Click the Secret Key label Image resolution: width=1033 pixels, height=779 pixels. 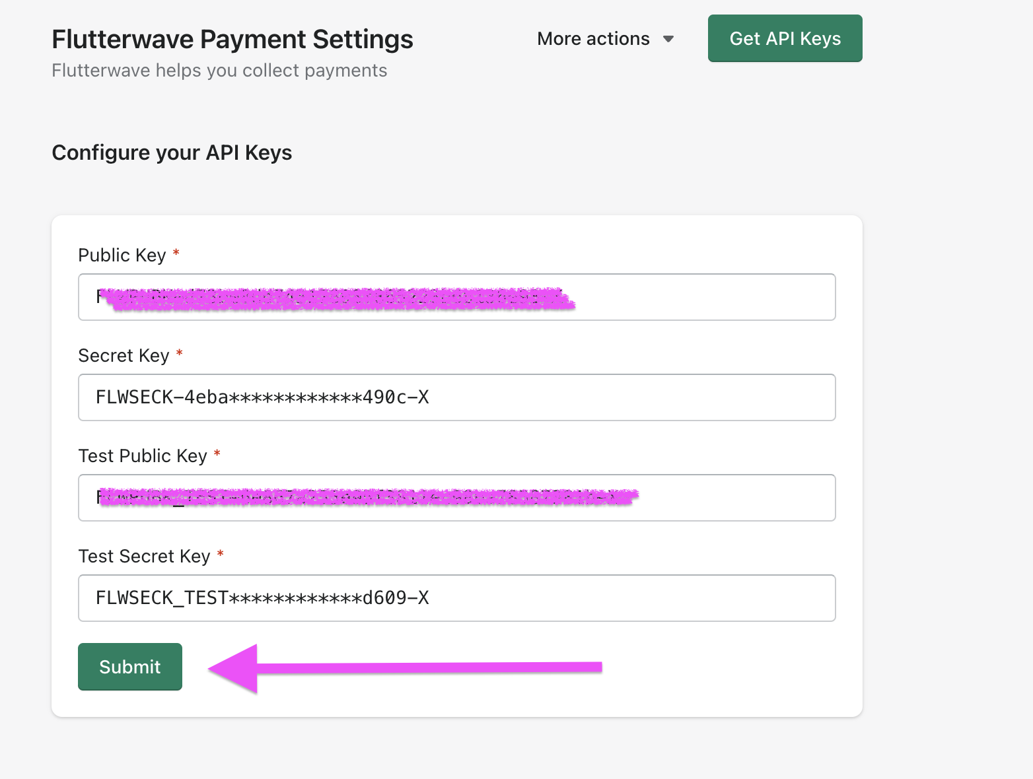point(124,356)
